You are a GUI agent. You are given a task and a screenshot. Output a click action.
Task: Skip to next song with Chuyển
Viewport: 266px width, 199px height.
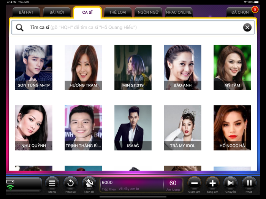(x=230, y=183)
